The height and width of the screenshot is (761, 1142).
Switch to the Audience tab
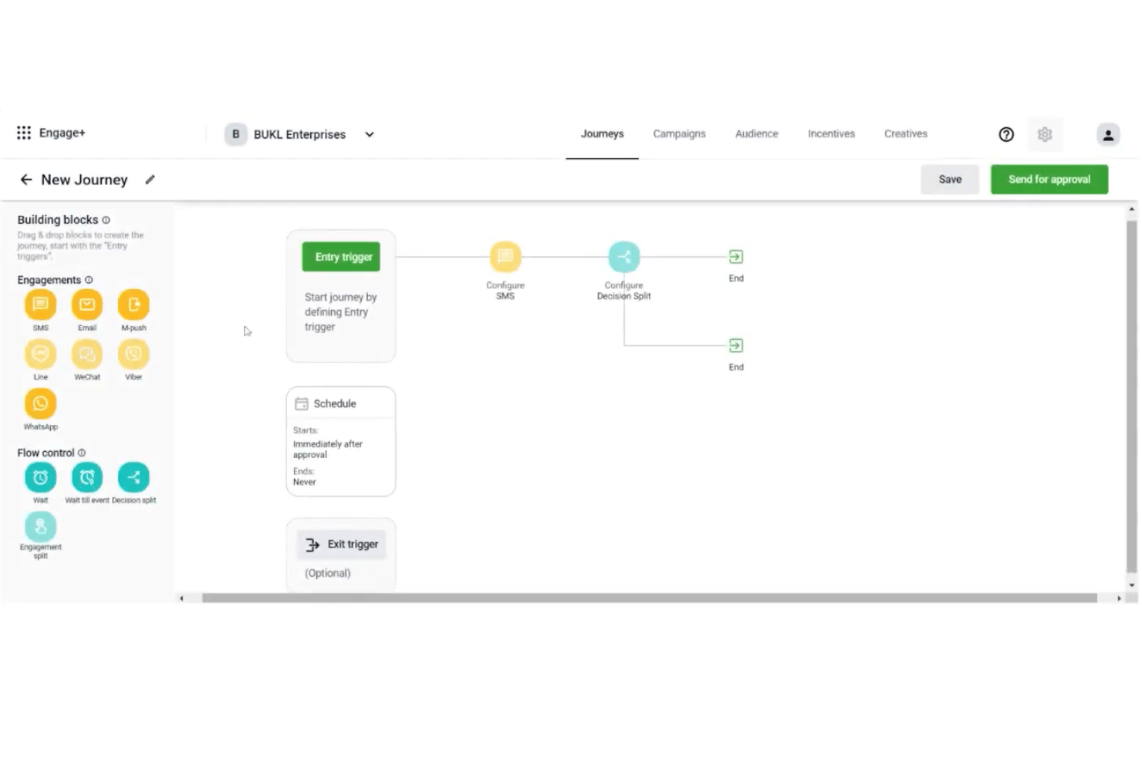(757, 134)
